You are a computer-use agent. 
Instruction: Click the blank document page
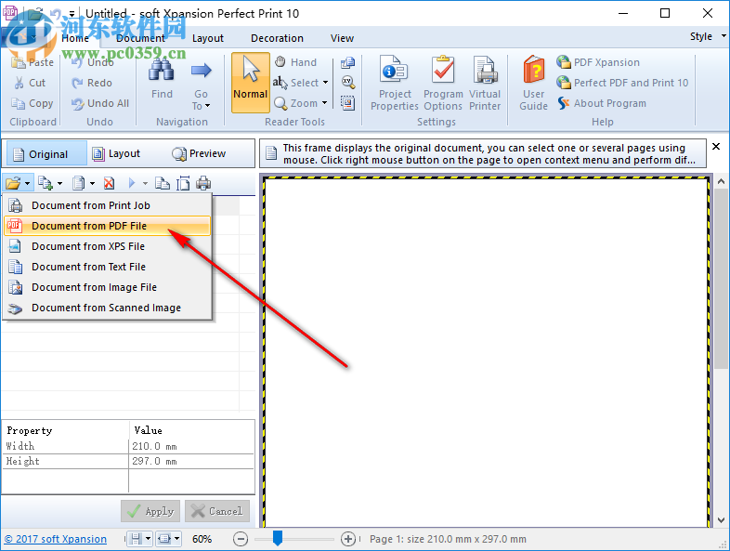pos(486,352)
